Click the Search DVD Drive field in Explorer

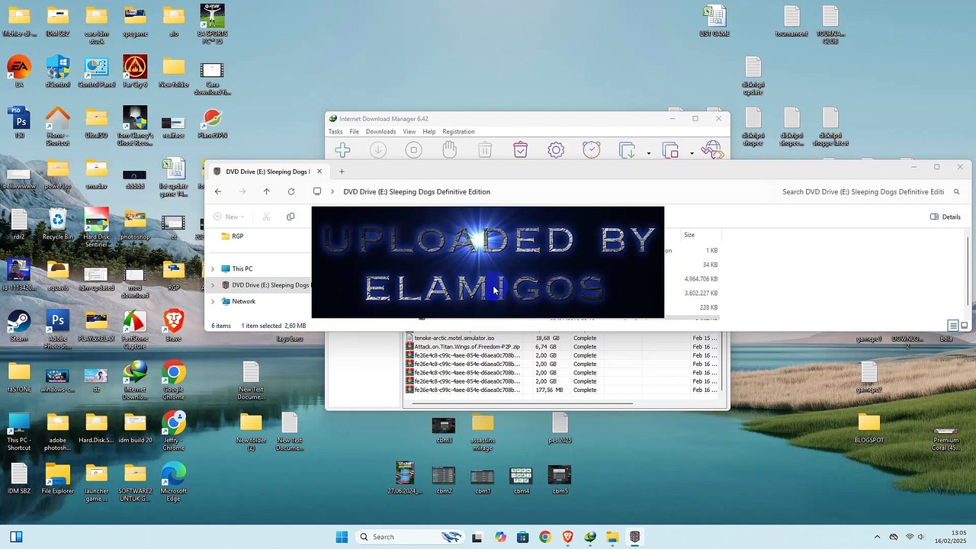869,191
